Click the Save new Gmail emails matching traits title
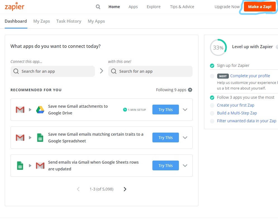 [96, 138]
